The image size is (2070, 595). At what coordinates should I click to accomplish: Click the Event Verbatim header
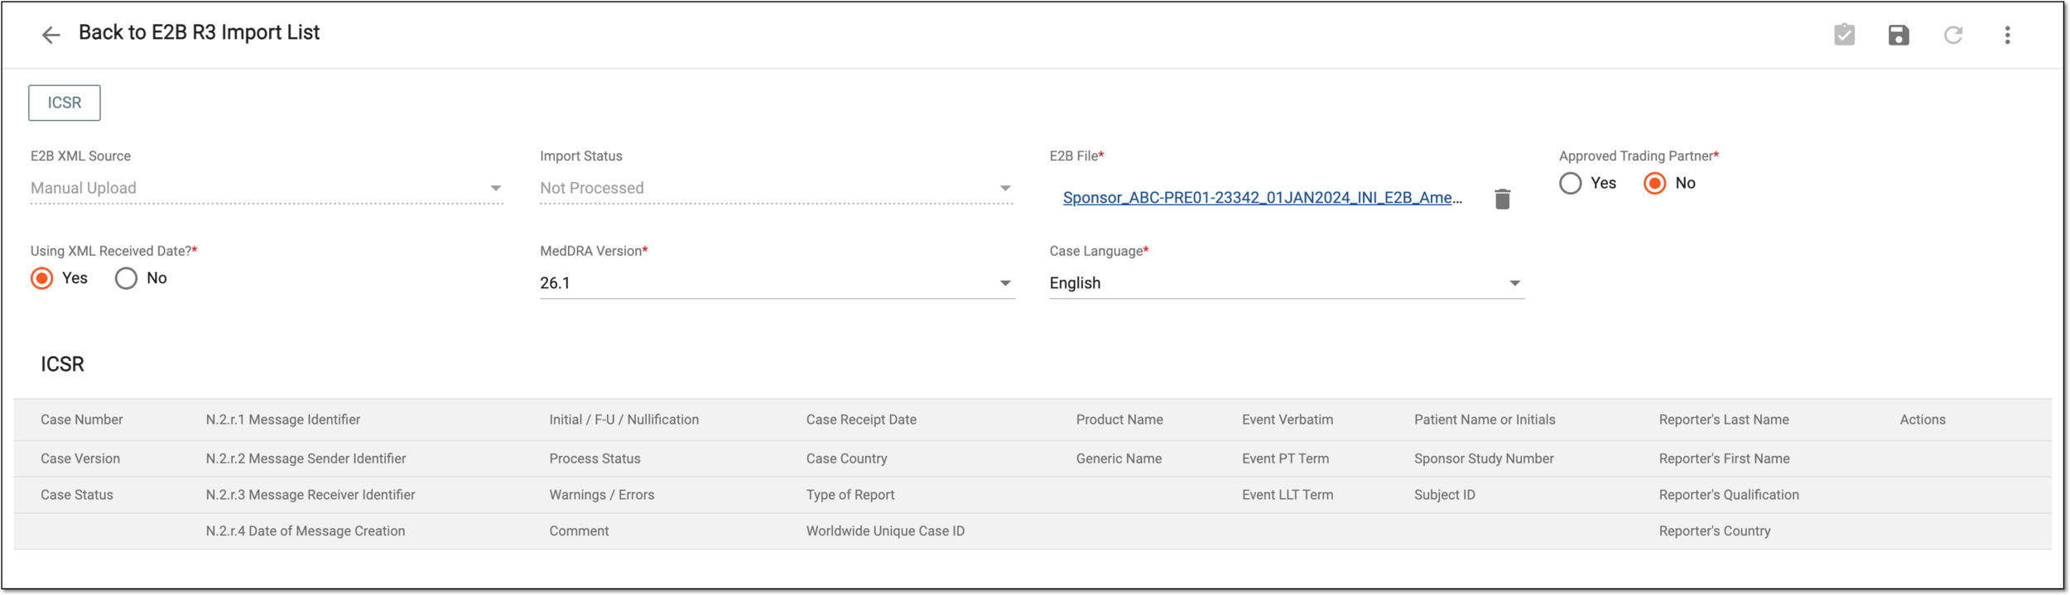(x=1288, y=420)
